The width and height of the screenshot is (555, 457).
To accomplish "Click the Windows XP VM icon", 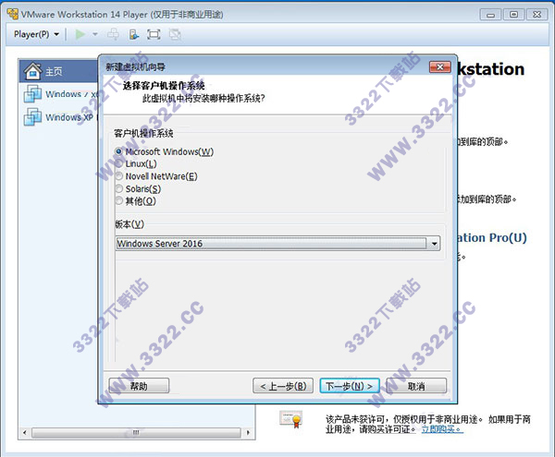I will [x=32, y=117].
